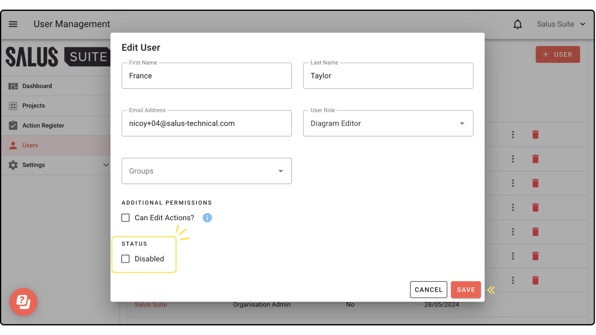Go to Dashboard in the sidebar
The width and height of the screenshot is (596, 335).
37,86
